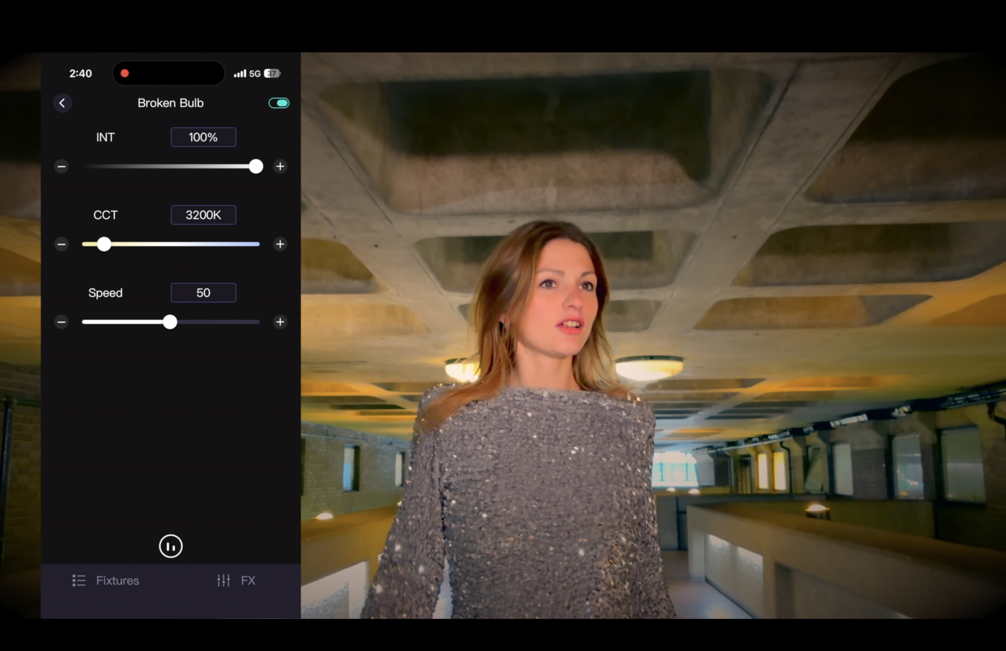Image resolution: width=1006 pixels, height=651 pixels.
Task: Click the Speed slider handle
Action: 170,322
